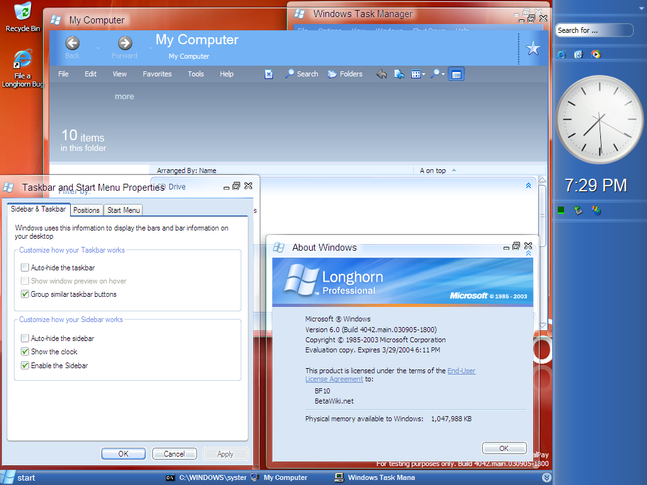Click the My Computer file list scroll-up arrow

543,180
